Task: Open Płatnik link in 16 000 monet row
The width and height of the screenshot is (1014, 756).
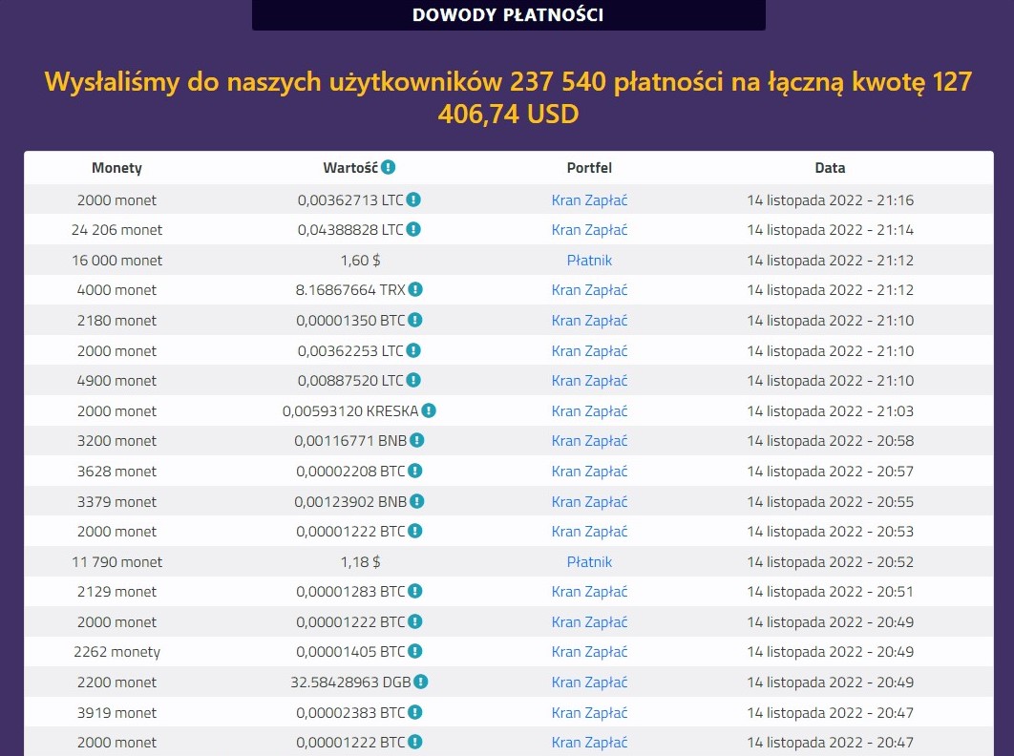Action: 589,261
